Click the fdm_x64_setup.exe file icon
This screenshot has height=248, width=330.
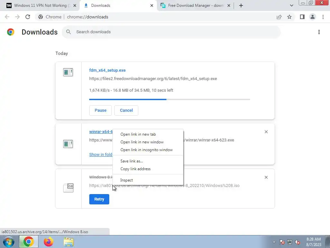pos(68,72)
